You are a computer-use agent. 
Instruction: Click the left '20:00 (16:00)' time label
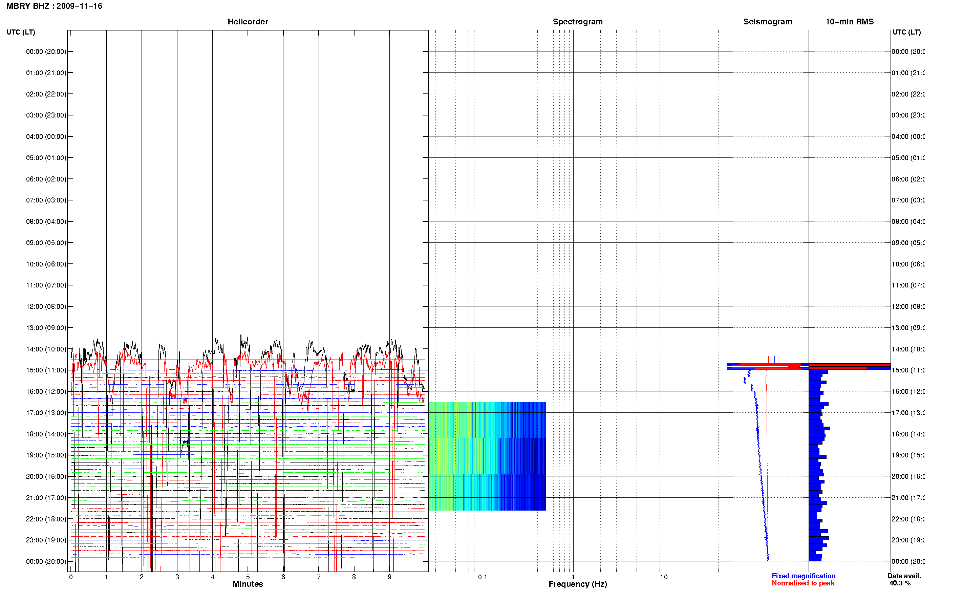pos(46,477)
